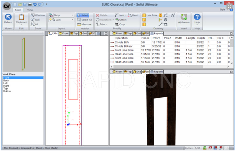This screenshot has height=151, width=237.
Task: Click the grid report icon tab in left viewport
Action: (x=98, y=33)
